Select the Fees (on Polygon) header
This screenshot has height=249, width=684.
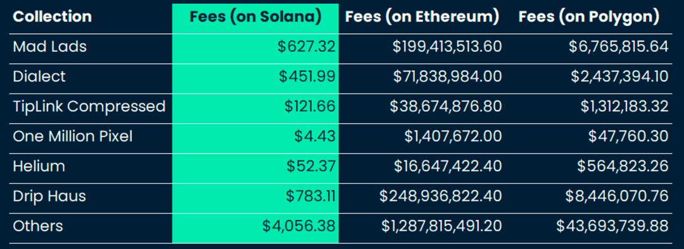(x=588, y=16)
